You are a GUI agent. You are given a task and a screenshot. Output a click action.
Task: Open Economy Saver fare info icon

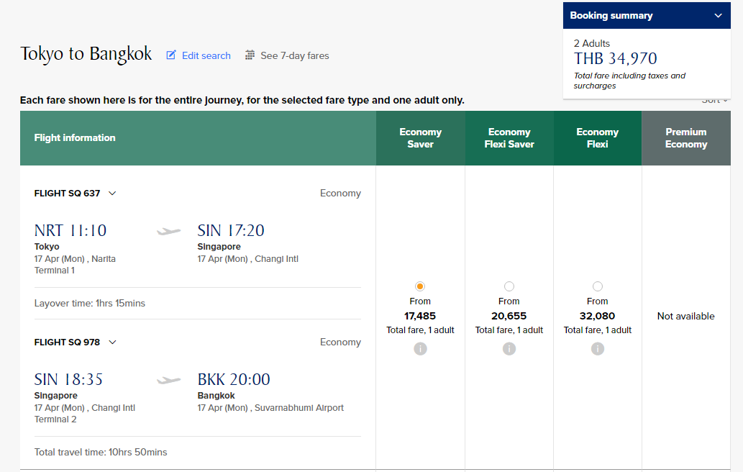pos(420,349)
